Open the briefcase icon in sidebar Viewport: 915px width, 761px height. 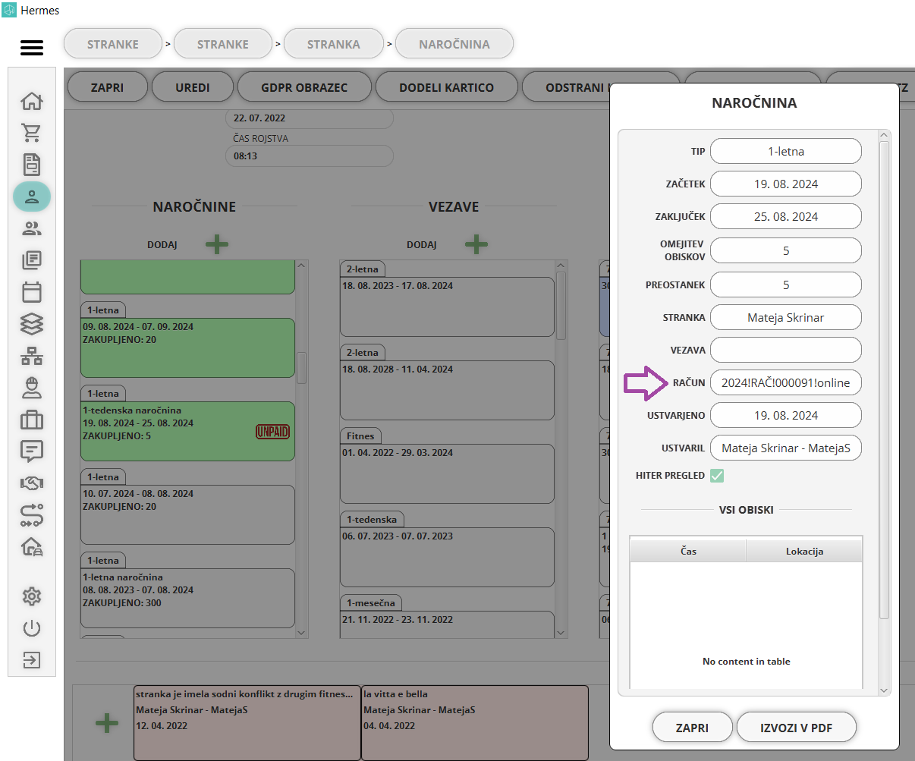[x=32, y=420]
